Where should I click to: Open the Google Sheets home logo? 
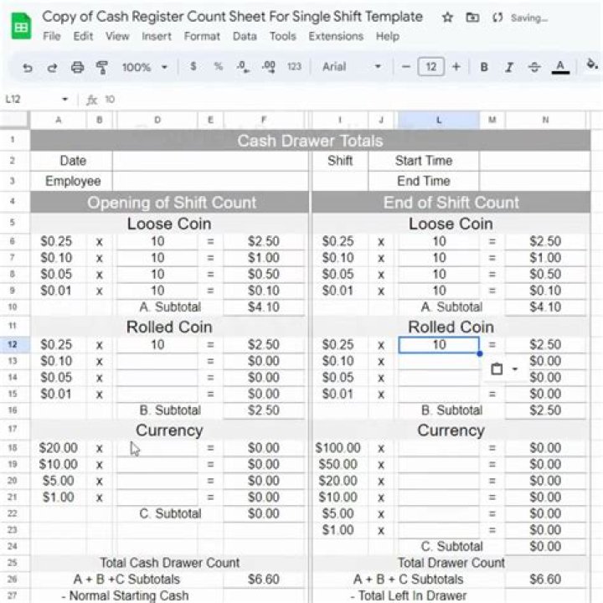click(x=21, y=26)
